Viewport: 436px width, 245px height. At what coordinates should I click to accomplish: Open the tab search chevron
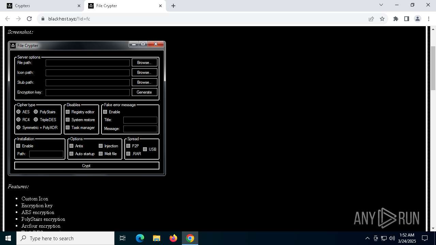click(x=381, y=5)
